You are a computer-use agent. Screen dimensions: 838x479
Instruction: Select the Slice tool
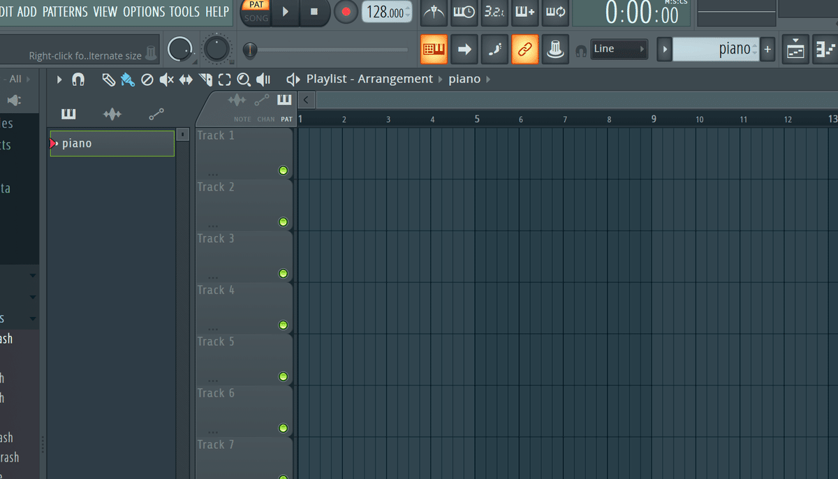tap(205, 80)
